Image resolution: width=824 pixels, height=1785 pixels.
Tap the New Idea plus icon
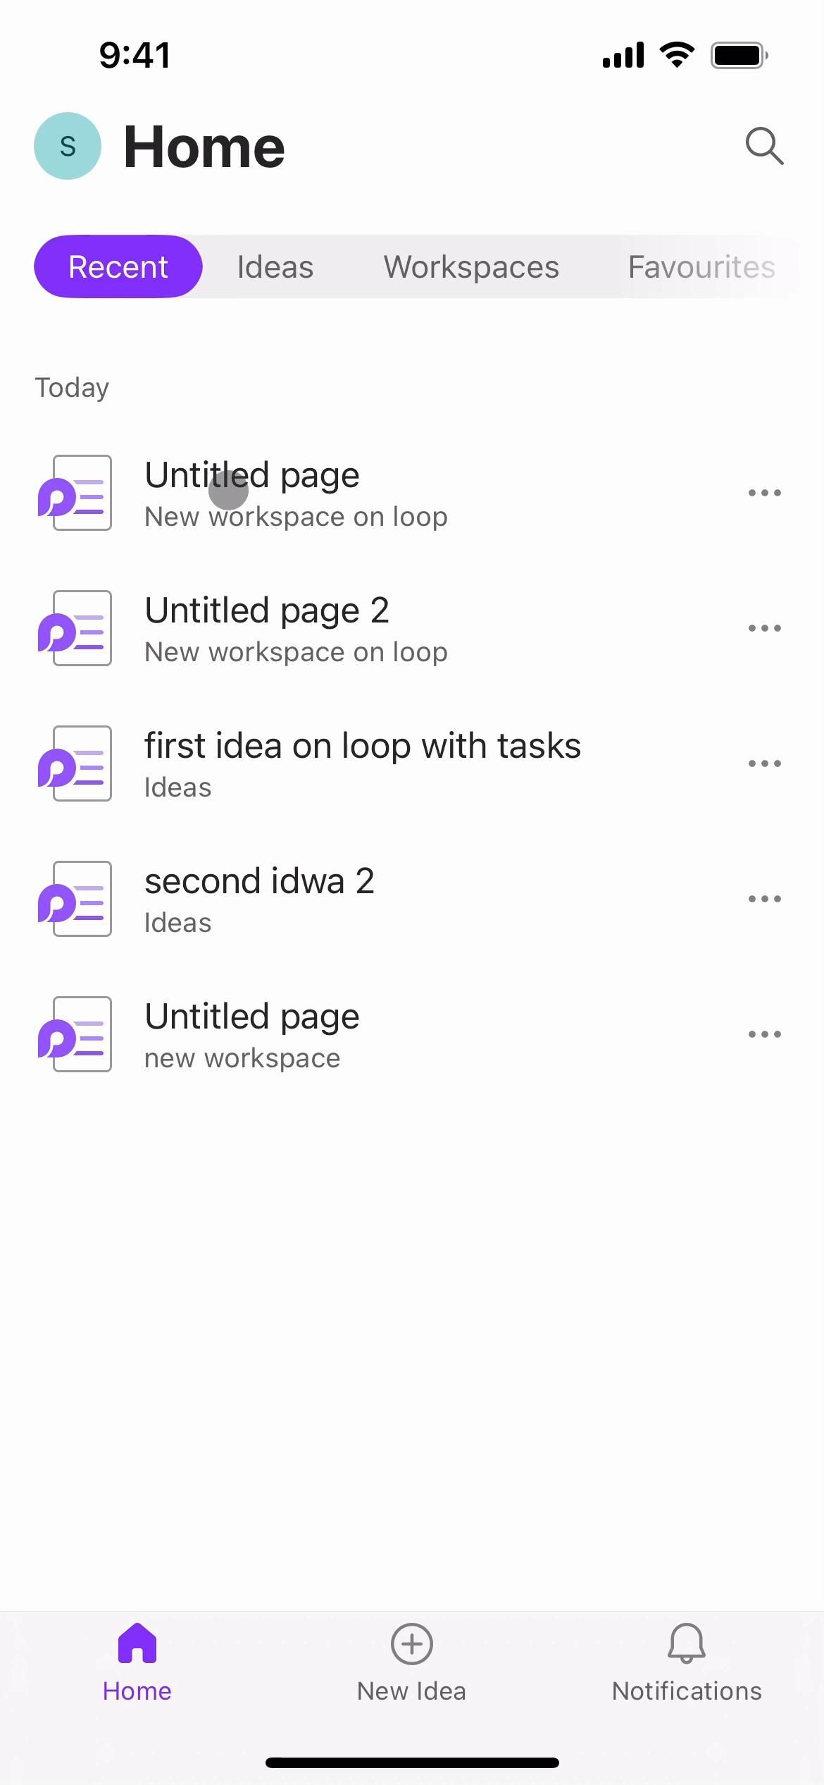[x=411, y=1644]
